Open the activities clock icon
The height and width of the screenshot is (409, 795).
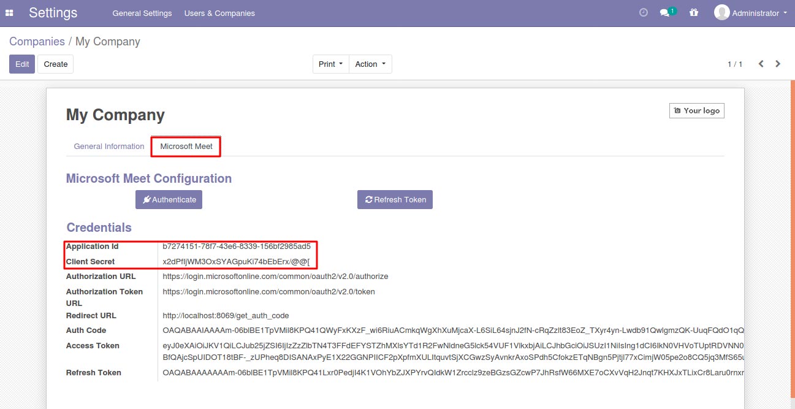(644, 12)
